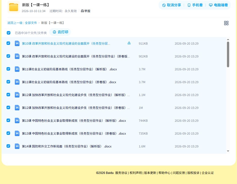Click 举报 to report this share
This screenshot has width=237, height=184.
[x=85, y=11]
